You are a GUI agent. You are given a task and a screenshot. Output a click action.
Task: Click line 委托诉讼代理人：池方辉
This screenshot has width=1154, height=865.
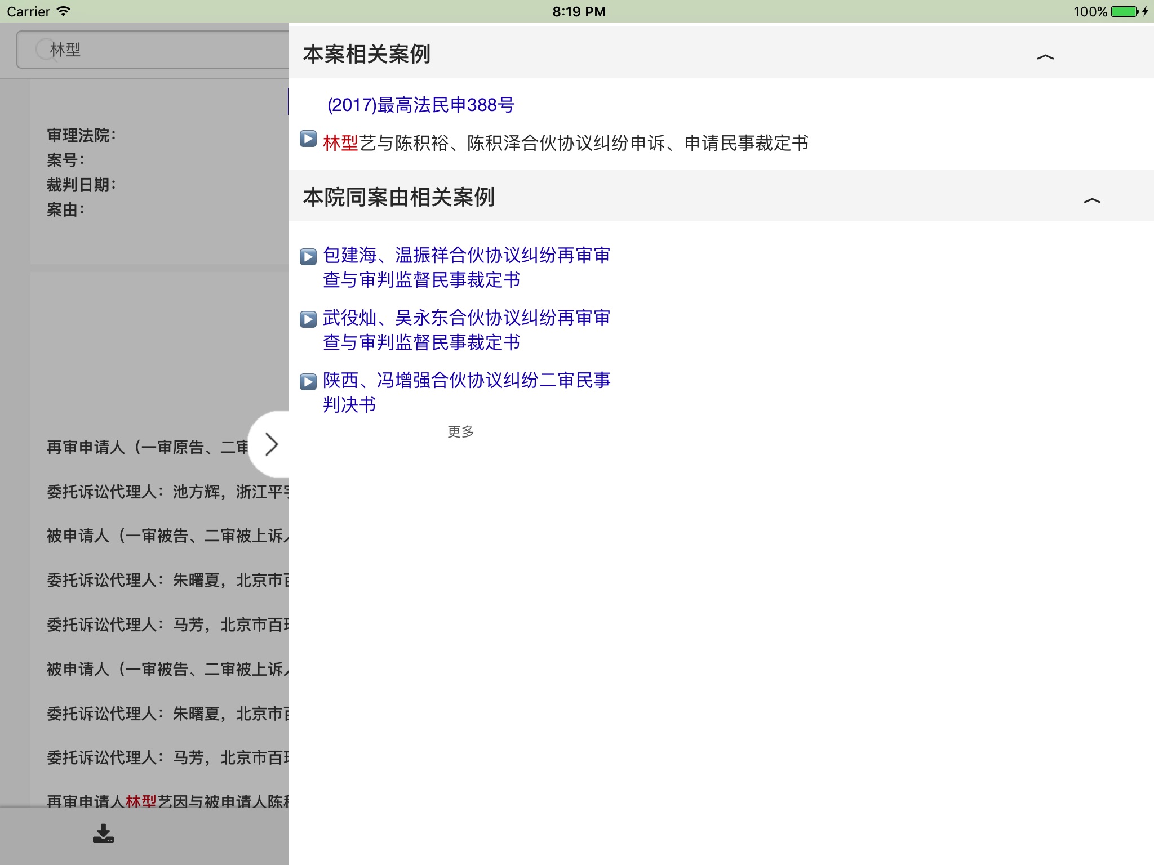[x=167, y=492]
